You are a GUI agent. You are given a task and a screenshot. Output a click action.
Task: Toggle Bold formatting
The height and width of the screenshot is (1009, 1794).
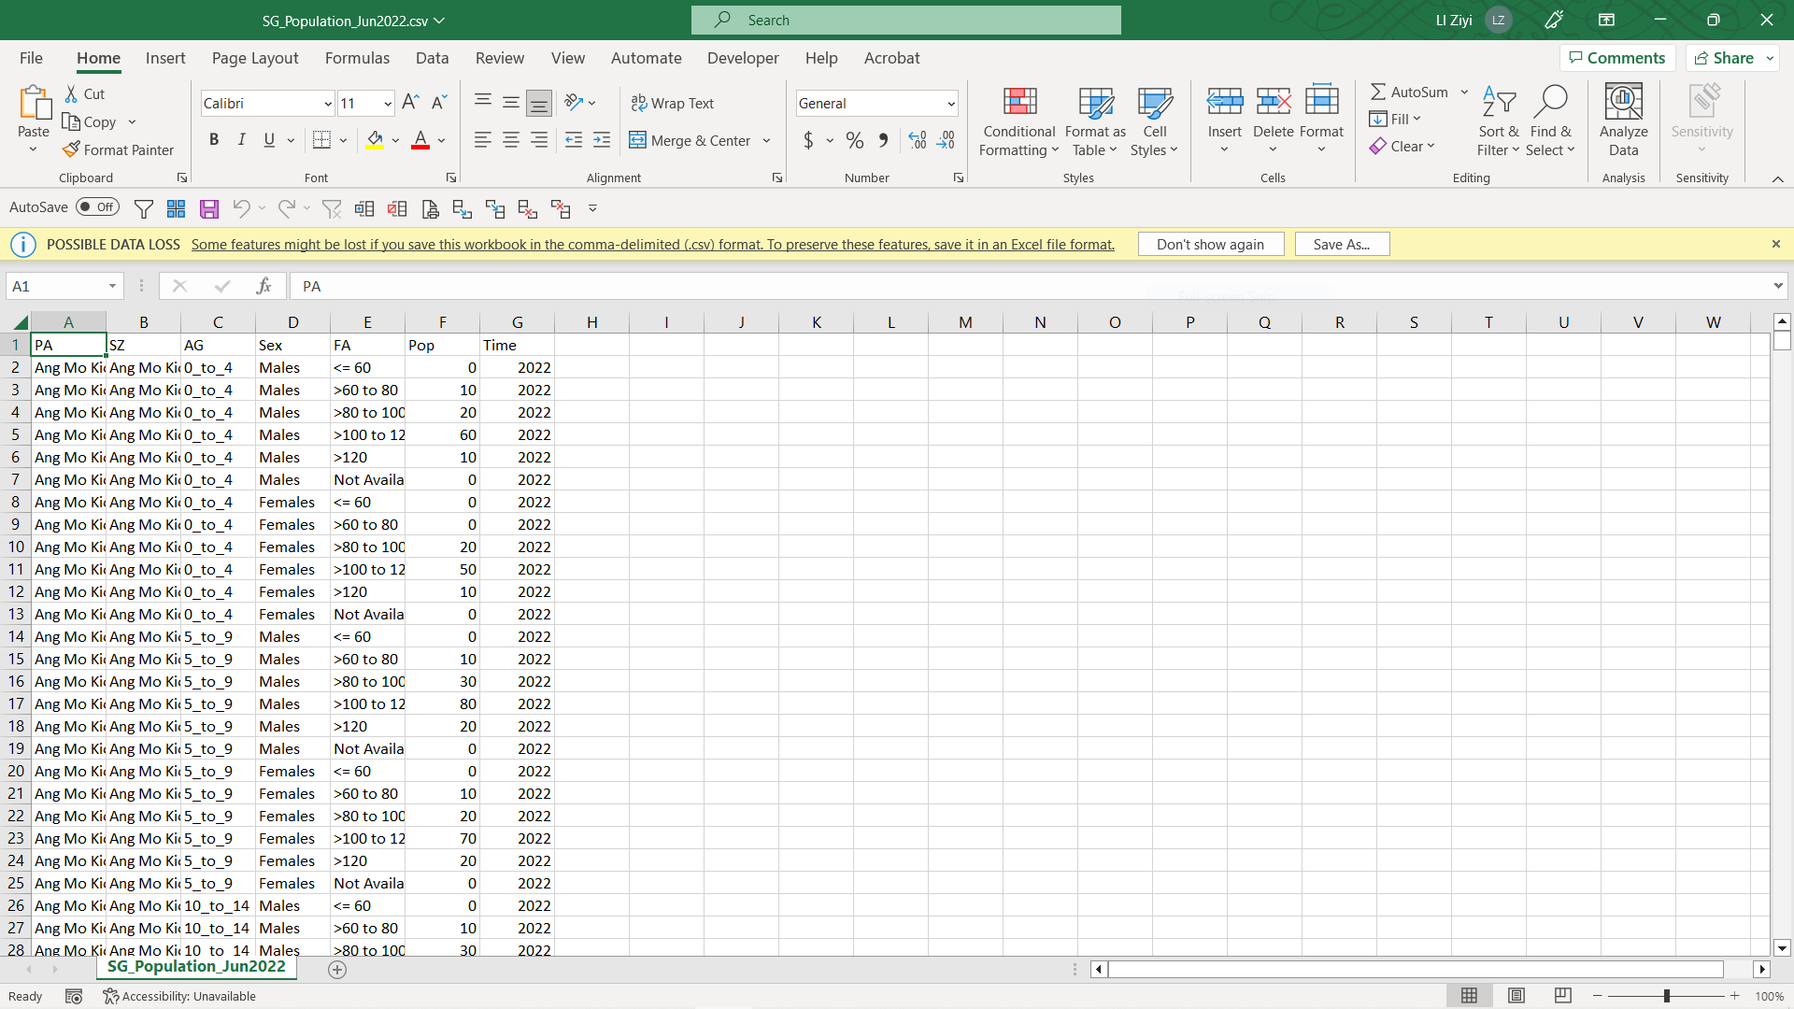tap(214, 140)
